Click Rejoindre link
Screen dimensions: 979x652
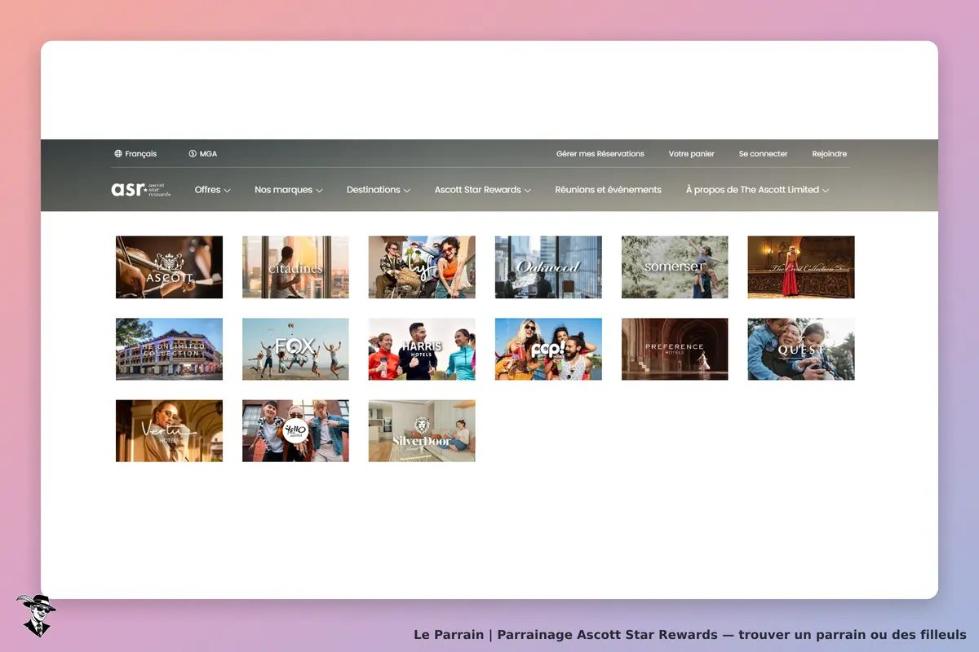click(x=830, y=153)
